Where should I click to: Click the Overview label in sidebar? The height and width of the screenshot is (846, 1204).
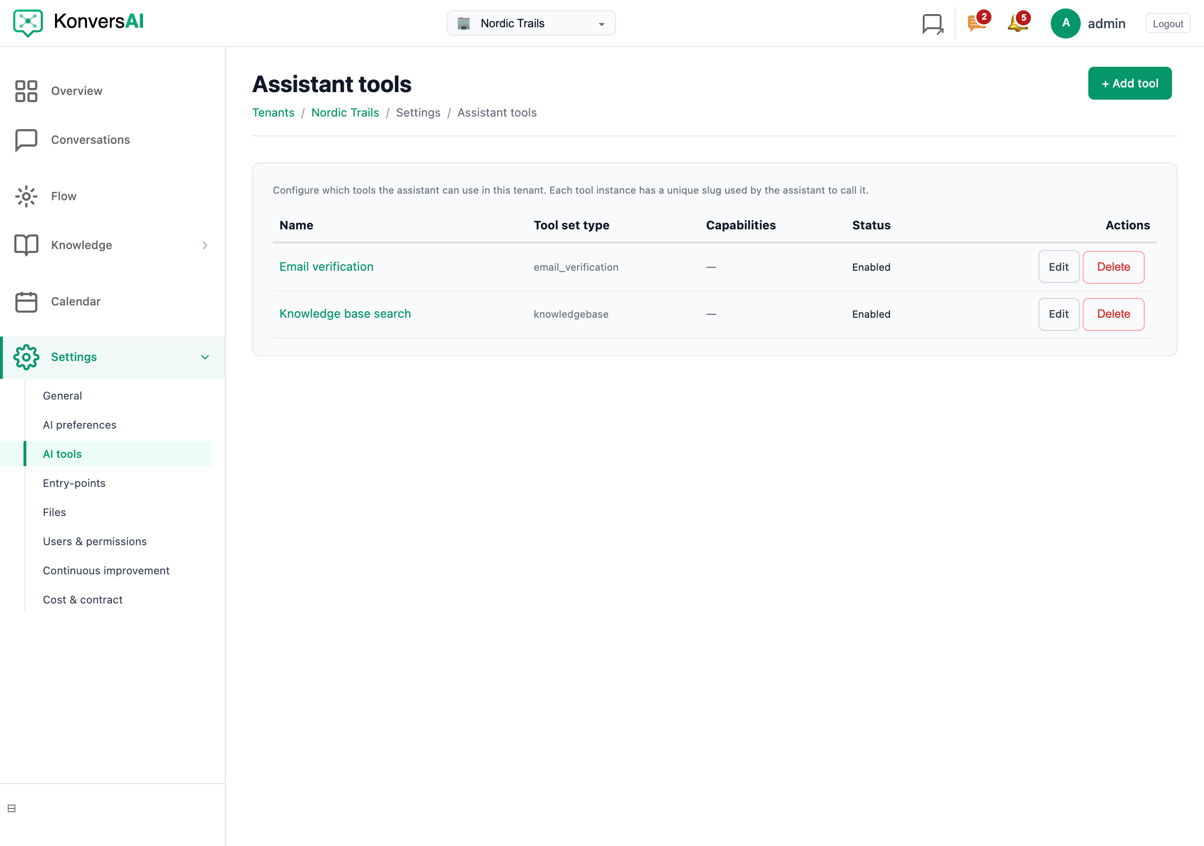77,91
